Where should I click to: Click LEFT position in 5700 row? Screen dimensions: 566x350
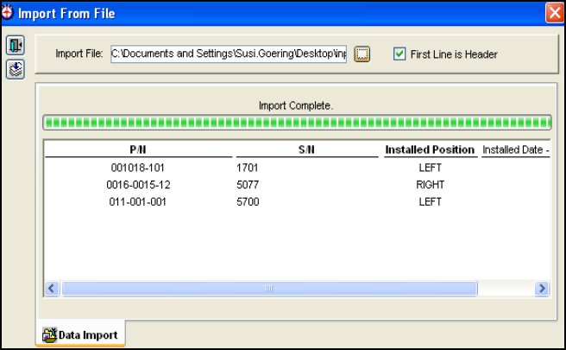430,201
